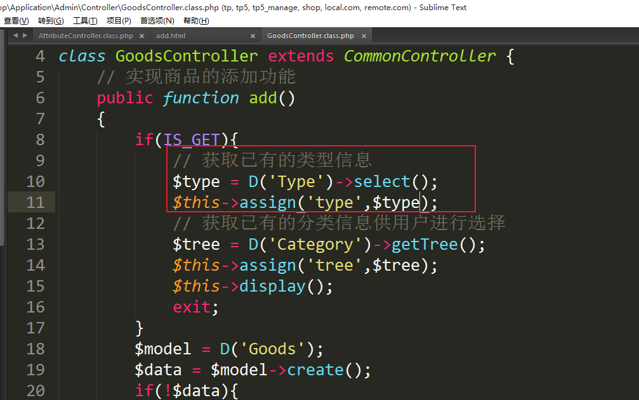Click the word exit on line 16
639x400 pixels.
click(192, 307)
